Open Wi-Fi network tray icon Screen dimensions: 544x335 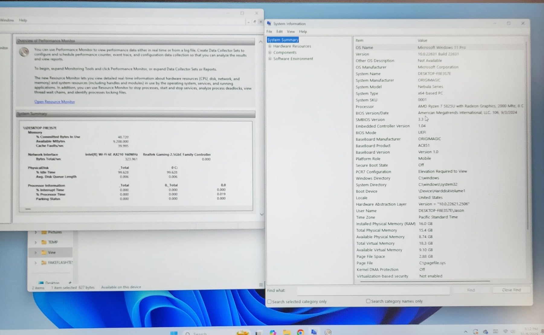505,331
